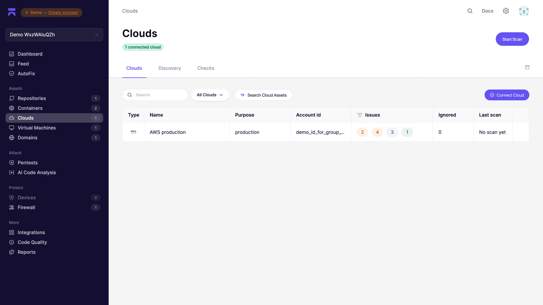The image size is (543, 305).
Task: Expand the Demo WxzWAluQZh workspace selector
Action: (x=54, y=35)
